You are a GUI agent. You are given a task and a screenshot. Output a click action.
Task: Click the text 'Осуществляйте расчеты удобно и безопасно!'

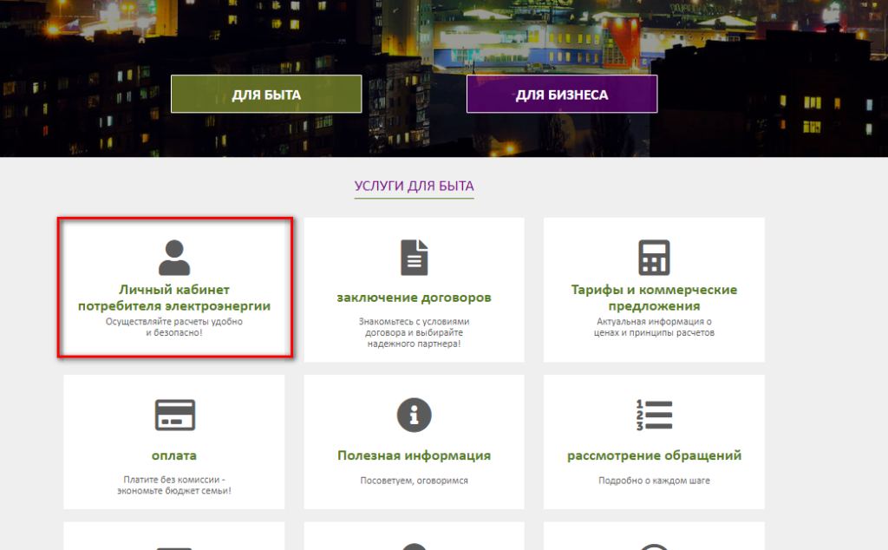[x=174, y=327]
